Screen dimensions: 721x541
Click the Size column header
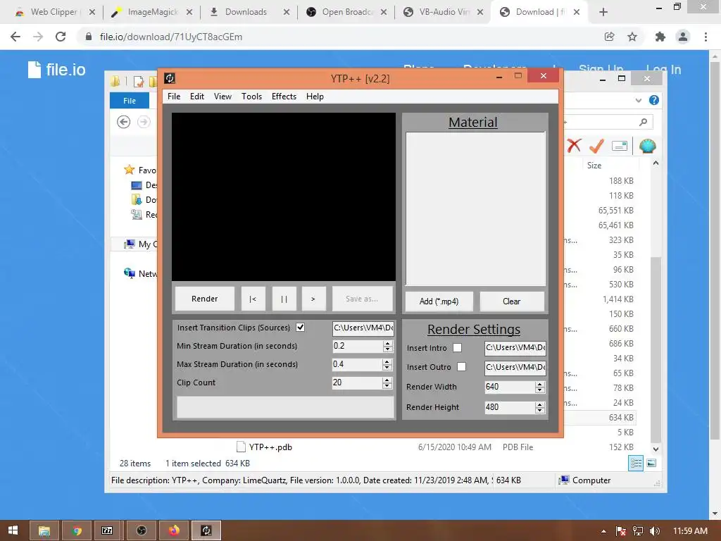tap(594, 165)
